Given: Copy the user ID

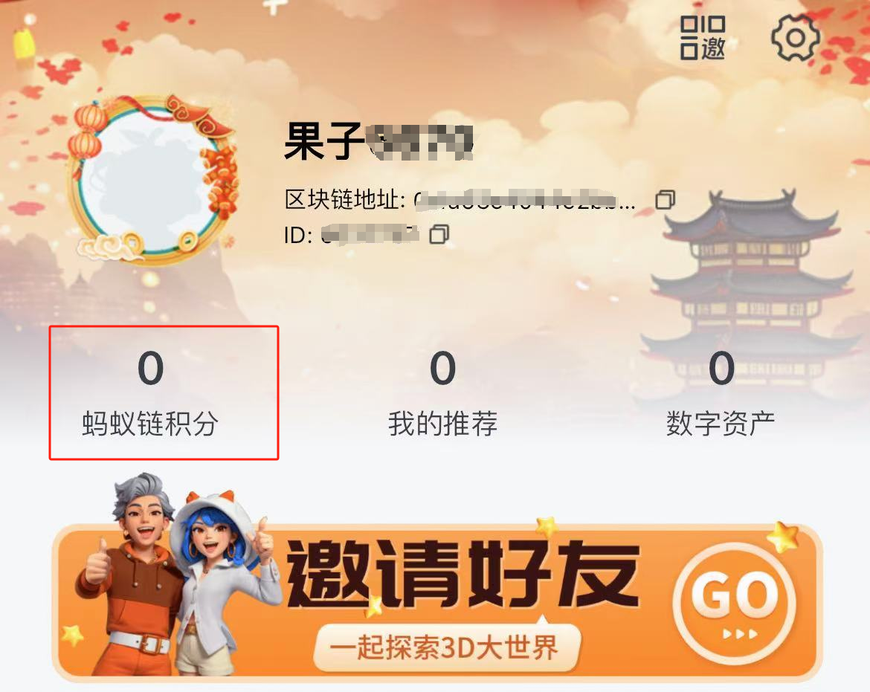Looking at the screenshot, I should tap(439, 235).
